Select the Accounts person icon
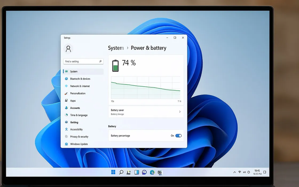The width and height of the screenshot is (299, 187). [67, 108]
